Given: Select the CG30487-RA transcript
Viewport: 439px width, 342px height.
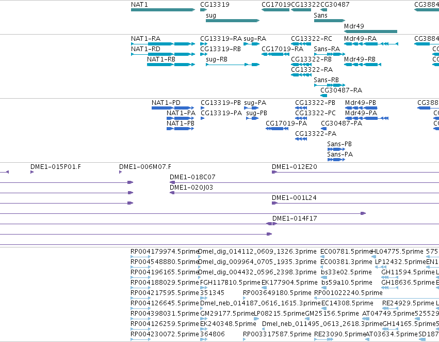Looking at the screenshot, I should (323, 96).
